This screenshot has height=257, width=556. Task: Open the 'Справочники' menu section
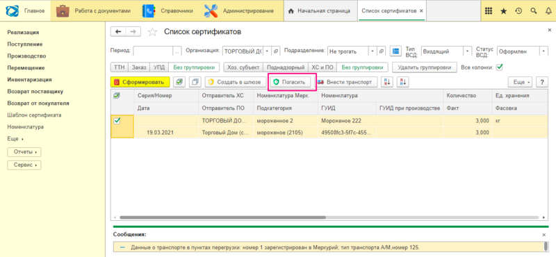coord(167,10)
